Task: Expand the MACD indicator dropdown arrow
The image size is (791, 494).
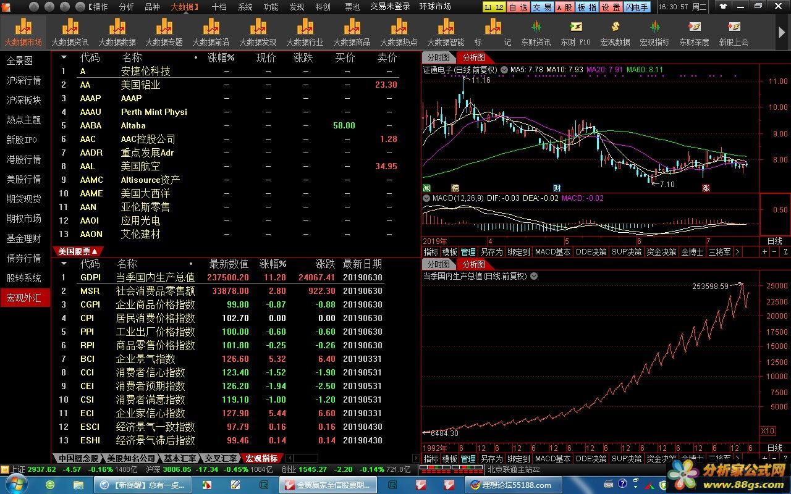Action: [x=426, y=198]
